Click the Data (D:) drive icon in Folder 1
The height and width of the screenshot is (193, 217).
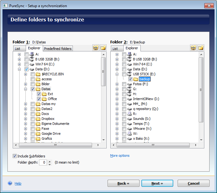click(32, 69)
